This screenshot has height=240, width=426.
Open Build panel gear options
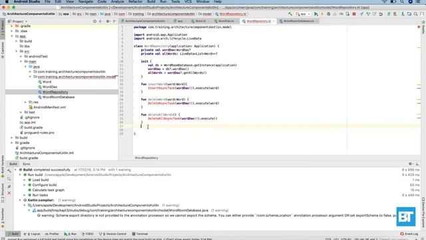click(410, 164)
